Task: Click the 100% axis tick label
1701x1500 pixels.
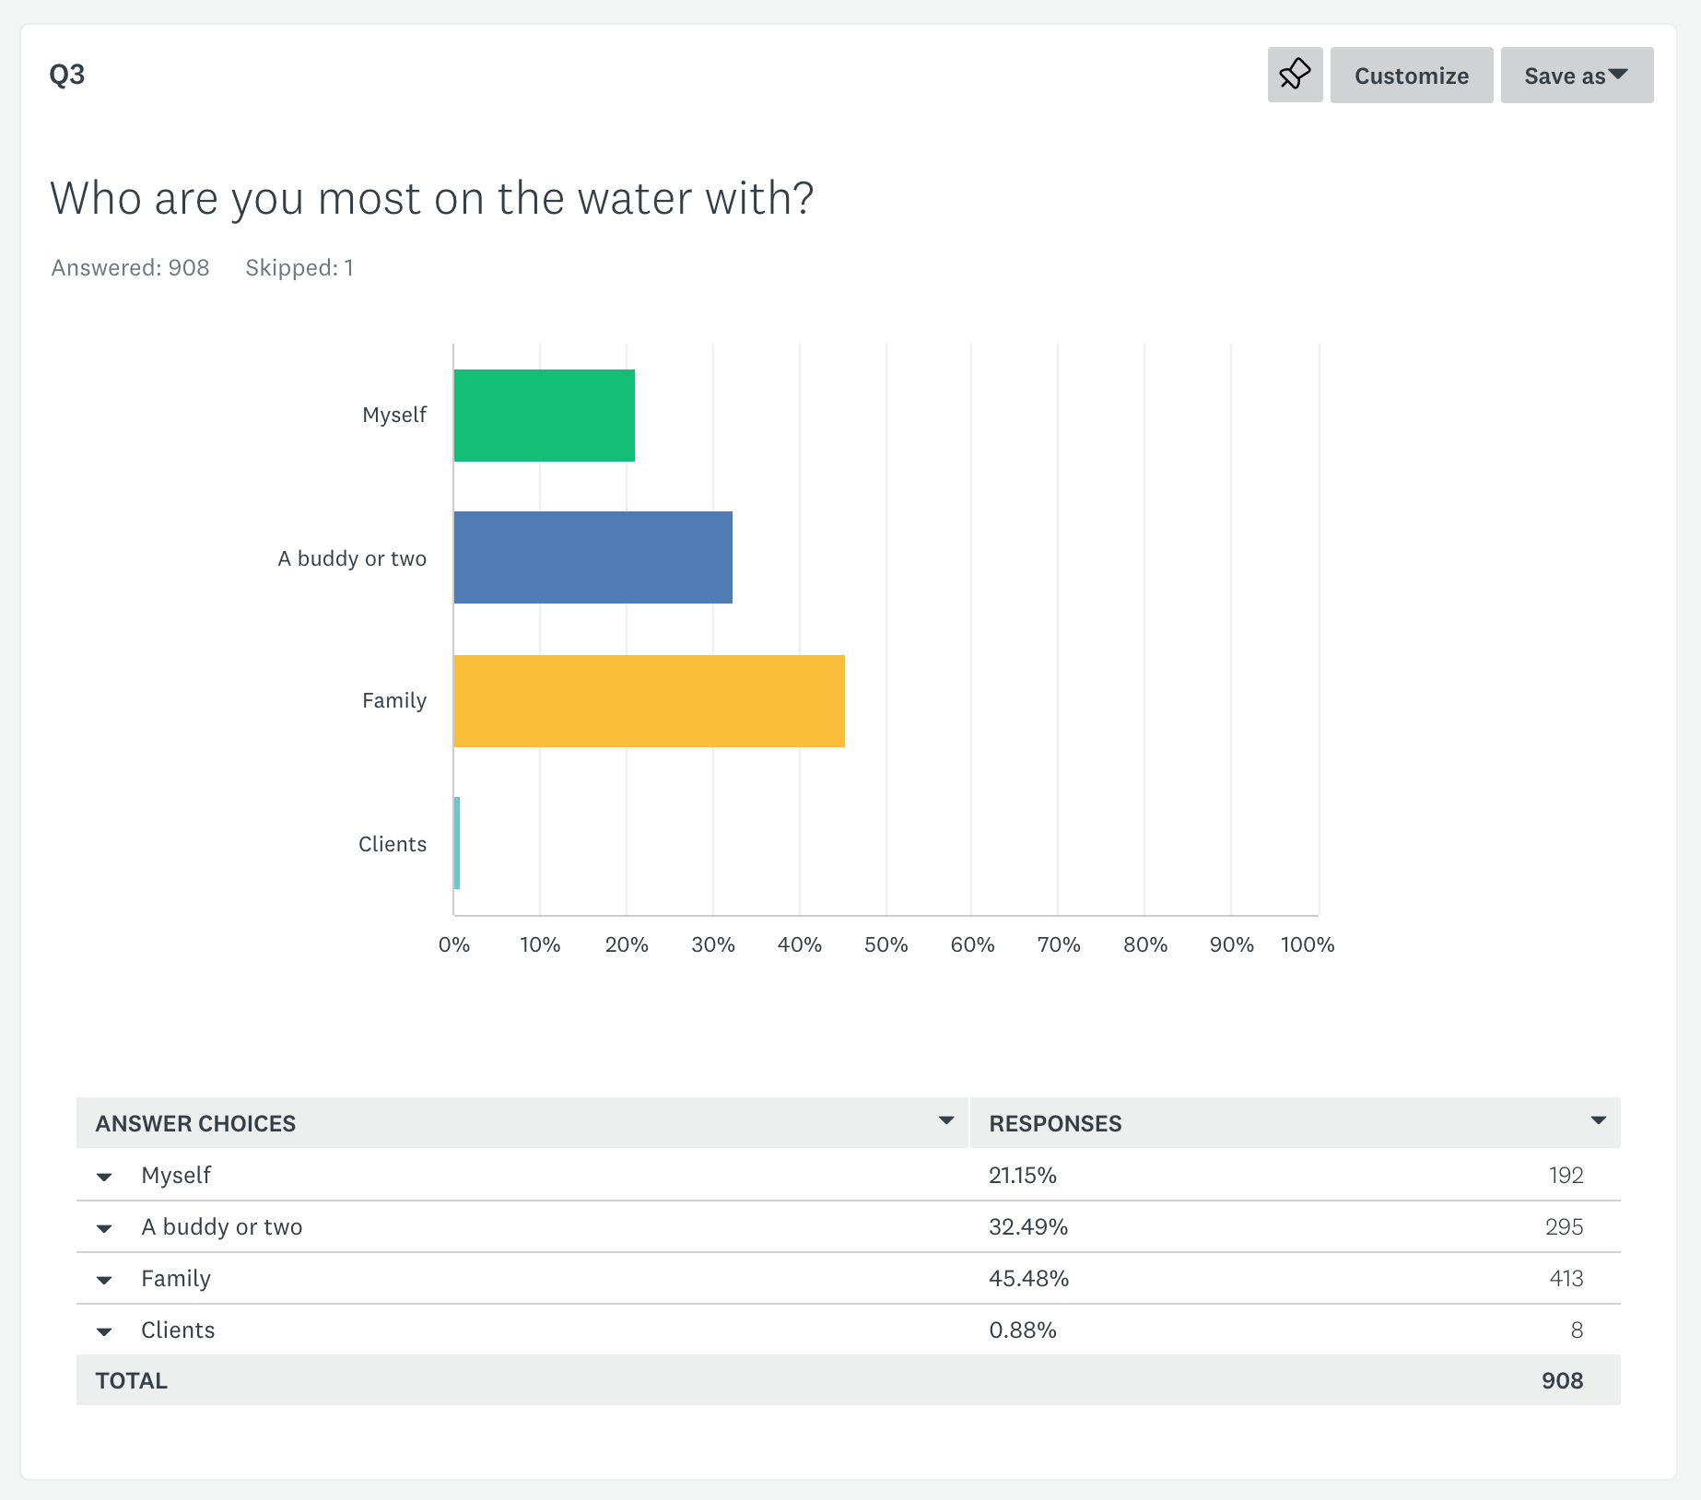Action: 1308,945
